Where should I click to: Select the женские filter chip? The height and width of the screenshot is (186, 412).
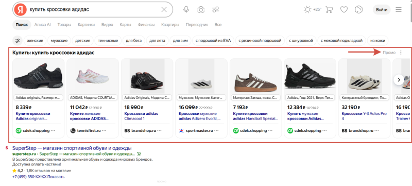[35, 41]
